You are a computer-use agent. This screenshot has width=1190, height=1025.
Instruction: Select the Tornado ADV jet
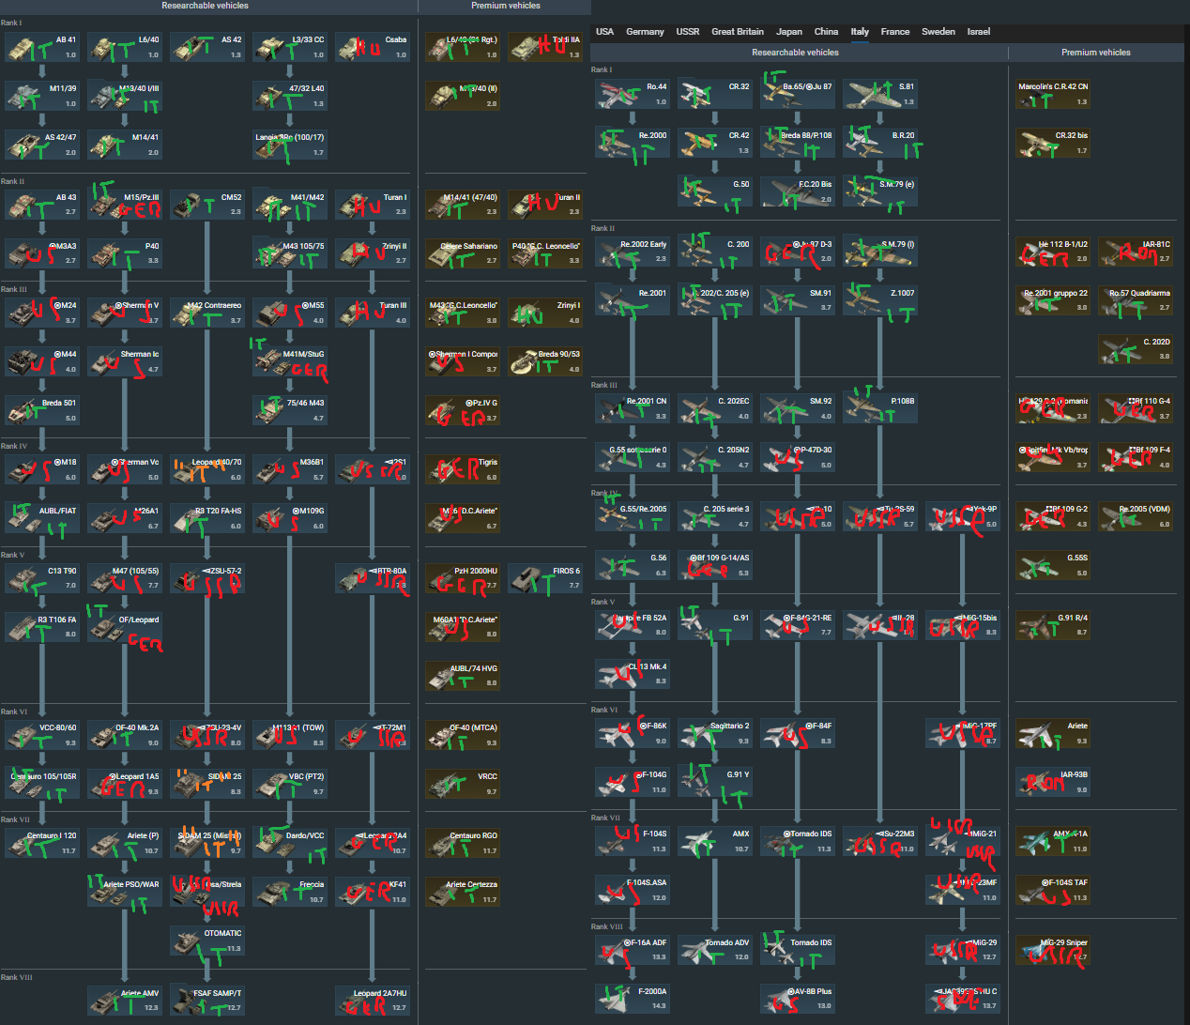tap(715, 950)
